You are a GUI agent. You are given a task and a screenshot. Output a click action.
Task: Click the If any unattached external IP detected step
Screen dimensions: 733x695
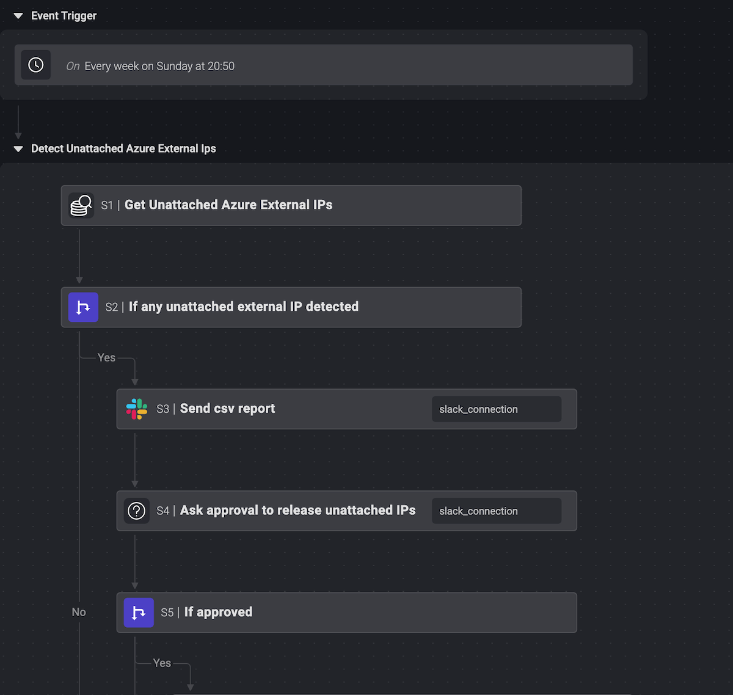pos(244,307)
